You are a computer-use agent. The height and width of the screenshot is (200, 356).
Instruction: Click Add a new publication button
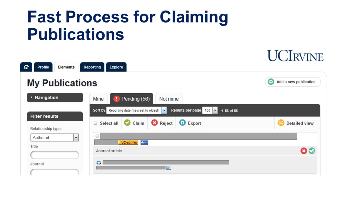(x=293, y=82)
